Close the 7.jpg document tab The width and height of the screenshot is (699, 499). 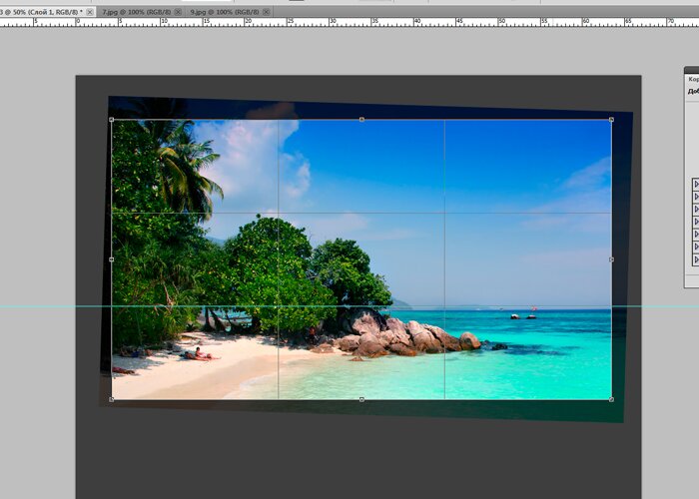179,12
